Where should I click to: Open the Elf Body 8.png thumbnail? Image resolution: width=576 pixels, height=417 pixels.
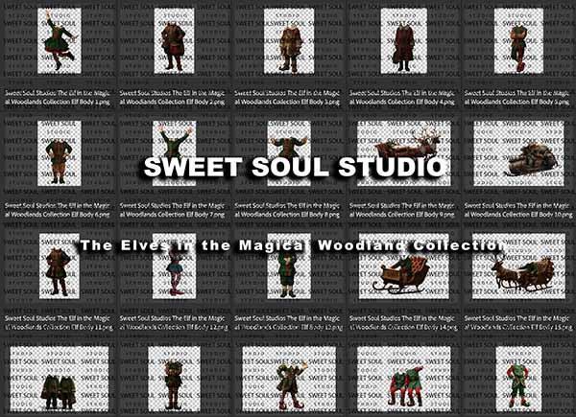(289, 153)
